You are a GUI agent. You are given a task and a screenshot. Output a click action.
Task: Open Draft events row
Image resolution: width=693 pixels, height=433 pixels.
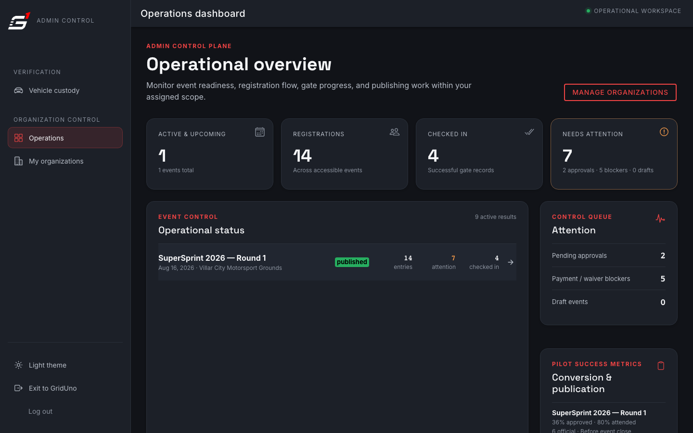pyautogui.click(x=609, y=302)
